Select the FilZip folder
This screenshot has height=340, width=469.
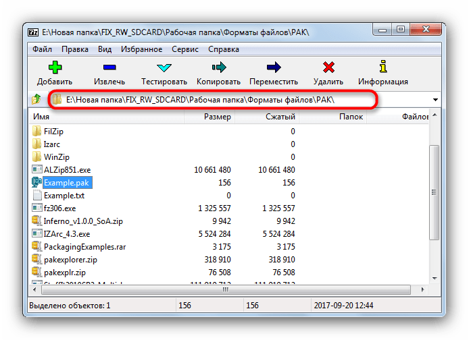(53, 132)
